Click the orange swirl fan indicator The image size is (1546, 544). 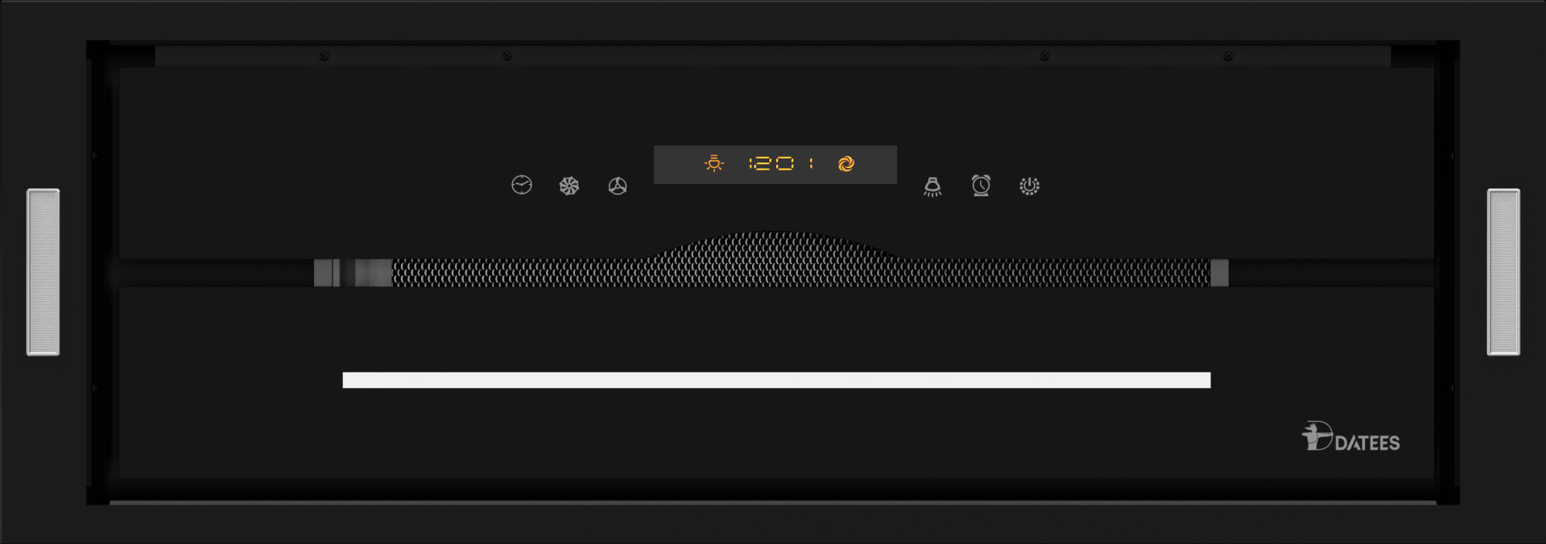click(845, 164)
